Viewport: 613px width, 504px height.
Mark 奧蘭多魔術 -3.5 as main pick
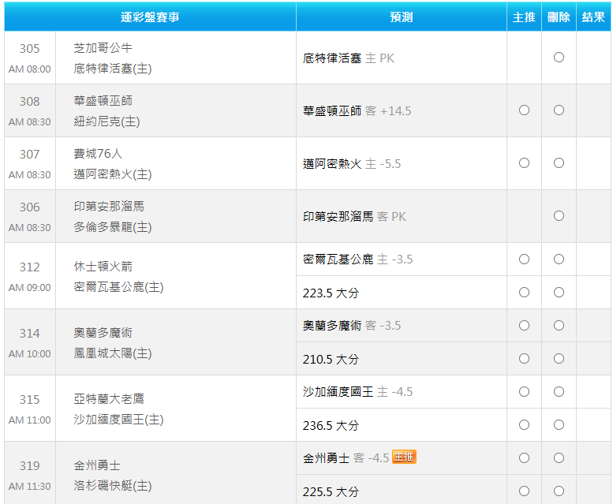click(x=524, y=326)
